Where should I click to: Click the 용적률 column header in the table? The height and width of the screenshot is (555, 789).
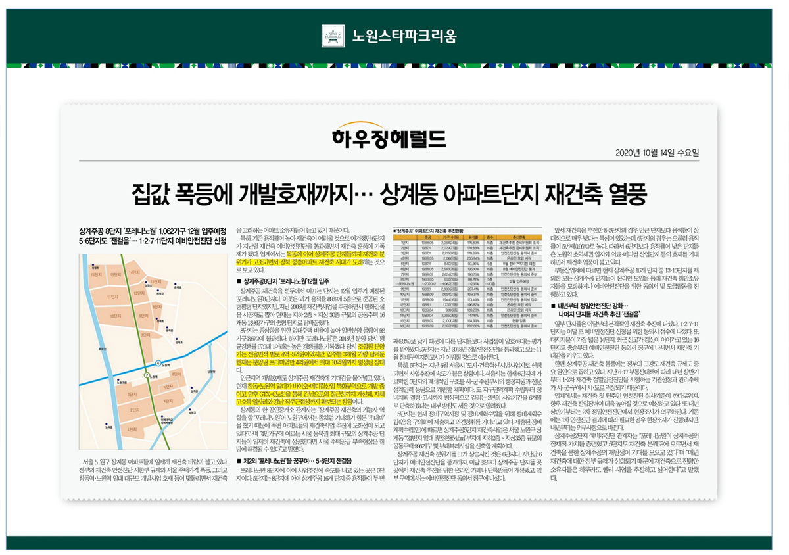(x=473, y=237)
